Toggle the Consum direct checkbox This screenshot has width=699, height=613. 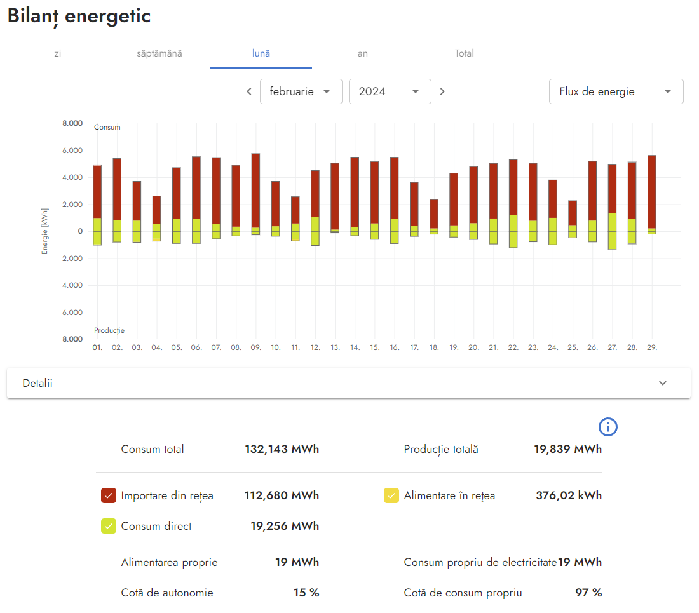(x=109, y=526)
